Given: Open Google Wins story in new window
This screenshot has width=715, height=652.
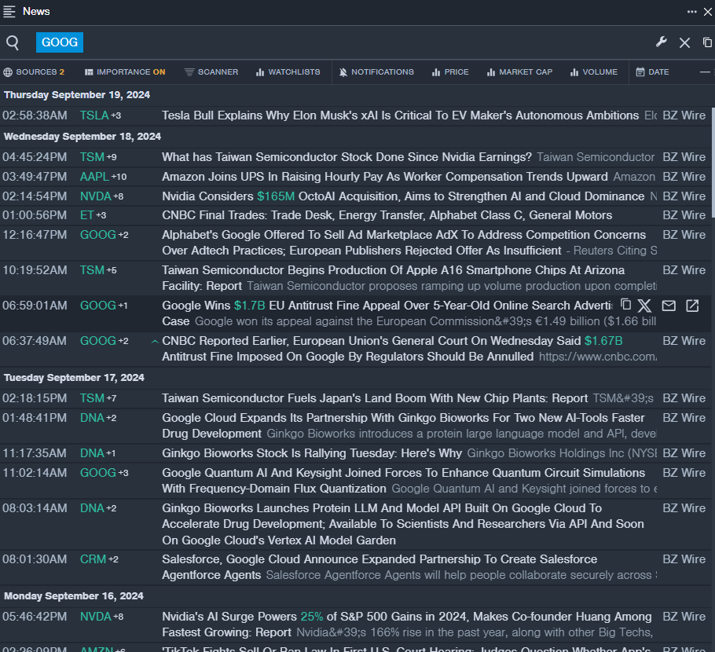Looking at the screenshot, I should tap(692, 306).
